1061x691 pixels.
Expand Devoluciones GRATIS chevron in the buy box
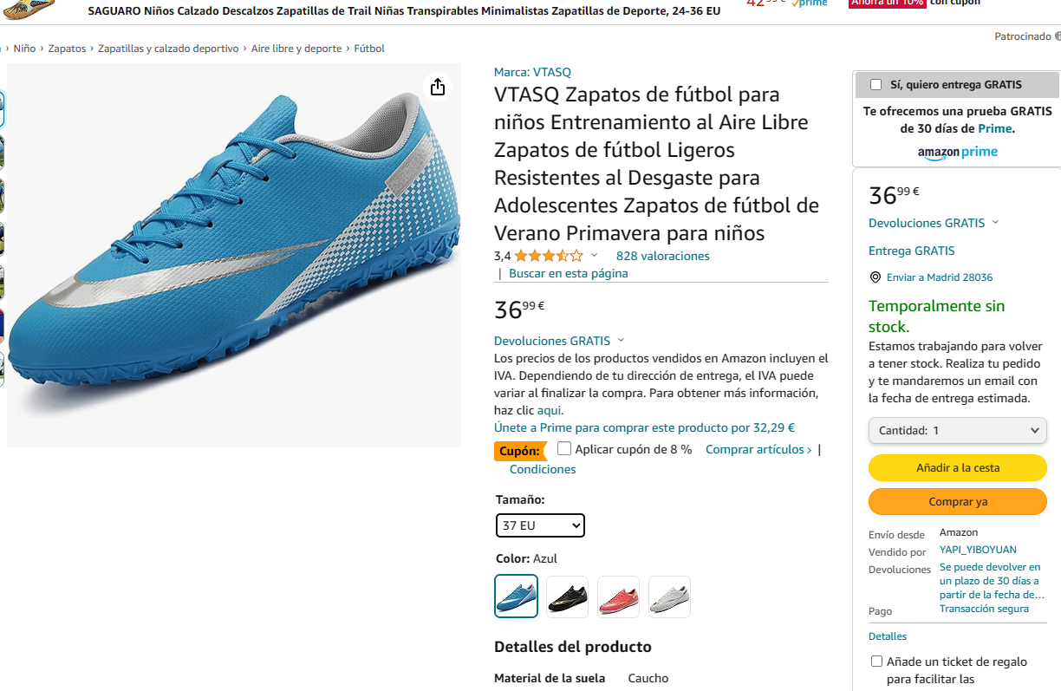[x=995, y=223]
